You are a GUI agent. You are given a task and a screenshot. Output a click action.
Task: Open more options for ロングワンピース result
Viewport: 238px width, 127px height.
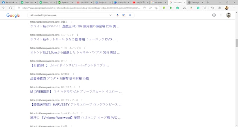point(82,100)
